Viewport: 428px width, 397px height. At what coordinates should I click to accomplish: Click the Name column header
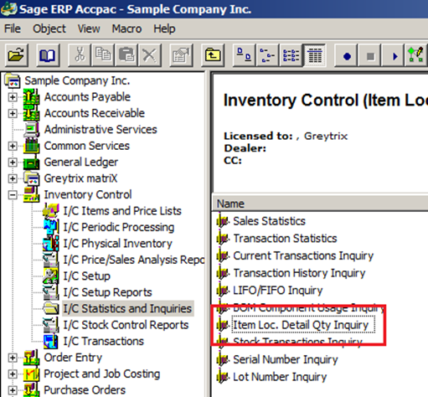pyautogui.click(x=320, y=204)
